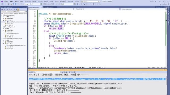The height and width of the screenshot is (95, 170).
Task: Toggle word wrap in Output toolbar
Action: click(72, 72)
